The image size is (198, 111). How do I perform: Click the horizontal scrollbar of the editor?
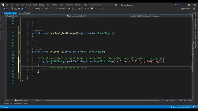102,100
